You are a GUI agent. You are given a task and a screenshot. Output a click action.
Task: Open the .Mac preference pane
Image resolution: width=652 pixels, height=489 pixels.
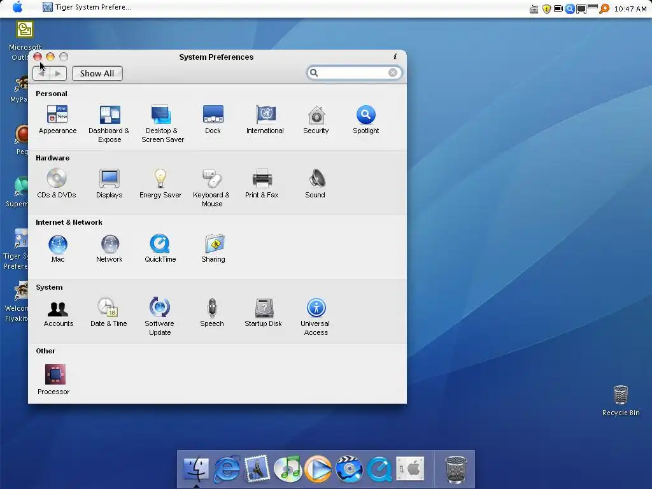[x=57, y=249]
